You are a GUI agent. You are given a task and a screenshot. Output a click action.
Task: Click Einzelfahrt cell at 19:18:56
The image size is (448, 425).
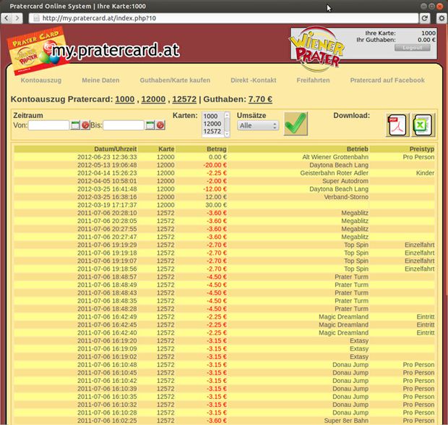click(419, 269)
